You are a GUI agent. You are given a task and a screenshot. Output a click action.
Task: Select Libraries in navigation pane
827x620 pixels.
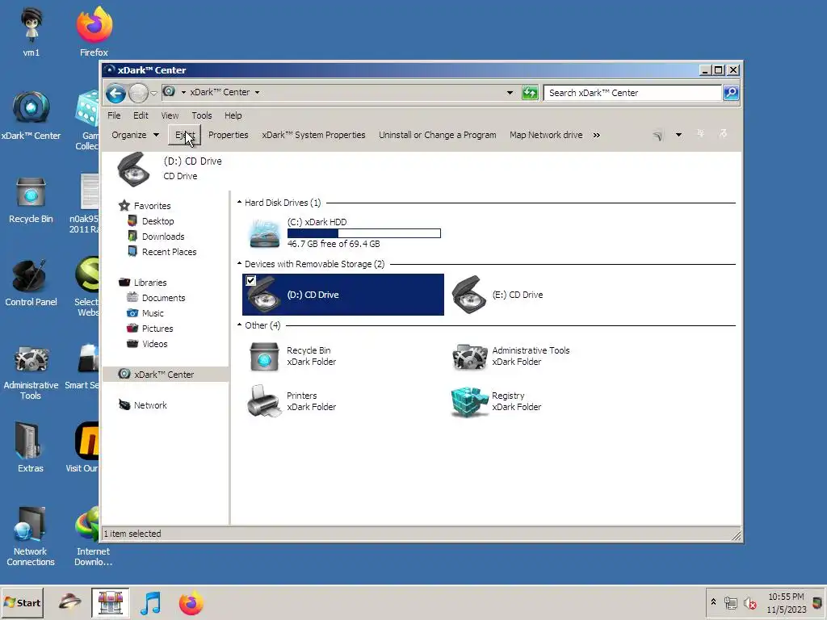(x=149, y=282)
